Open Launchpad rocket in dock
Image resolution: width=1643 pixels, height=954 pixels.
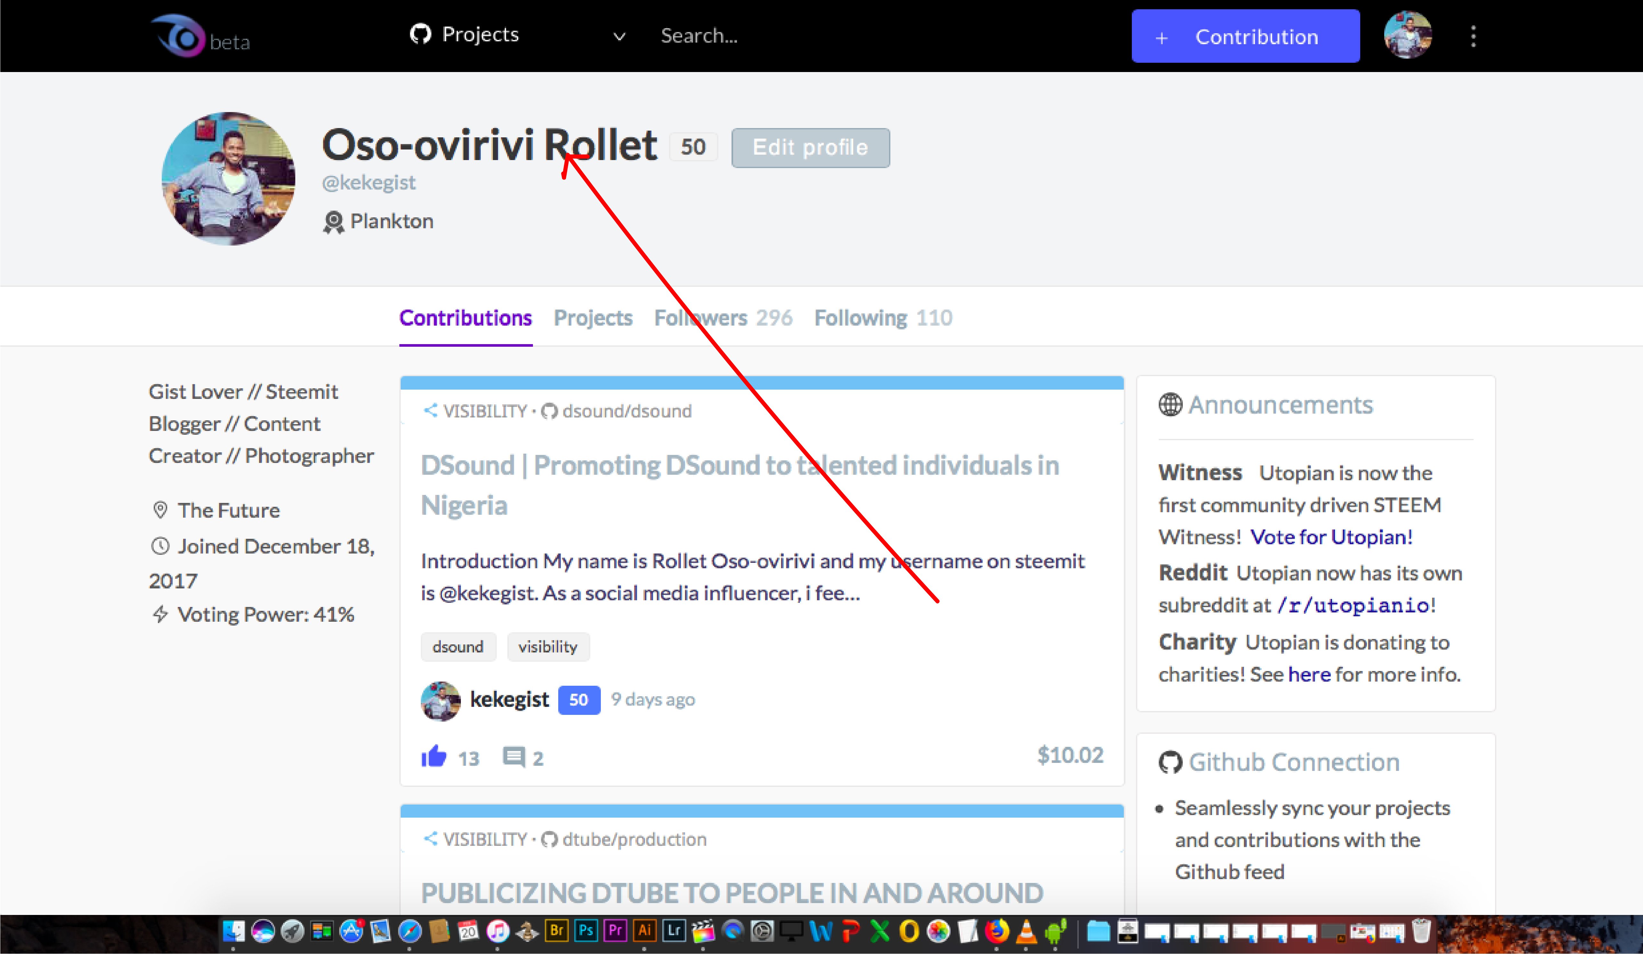292,932
